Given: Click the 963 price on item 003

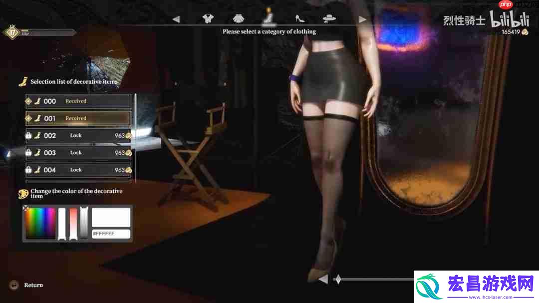Looking at the screenshot, I should point(120,153).
